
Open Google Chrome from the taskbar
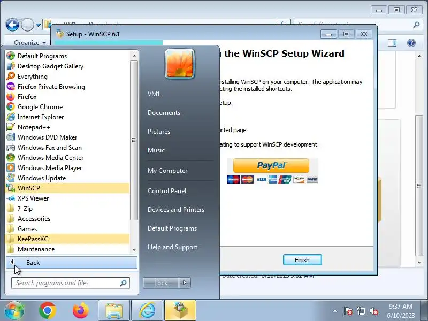pyautogui.click(x=48, y=310)
